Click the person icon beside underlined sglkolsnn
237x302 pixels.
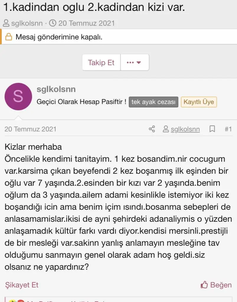(x=166, y=129)
